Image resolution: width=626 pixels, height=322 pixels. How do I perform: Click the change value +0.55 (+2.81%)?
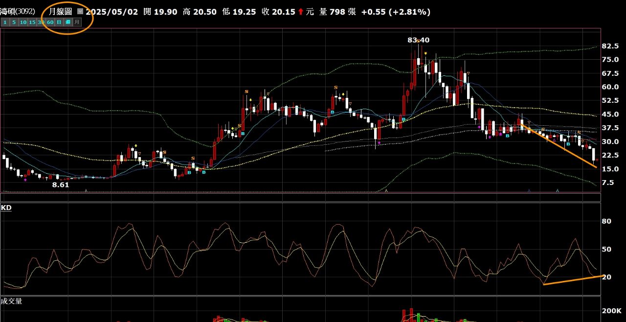(x=396, y=12)
